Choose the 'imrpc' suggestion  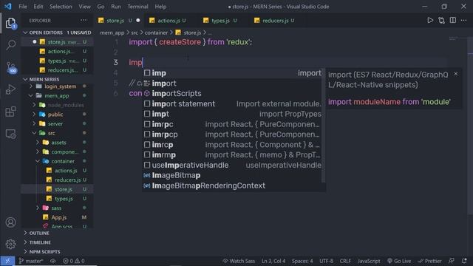[232, 124]
